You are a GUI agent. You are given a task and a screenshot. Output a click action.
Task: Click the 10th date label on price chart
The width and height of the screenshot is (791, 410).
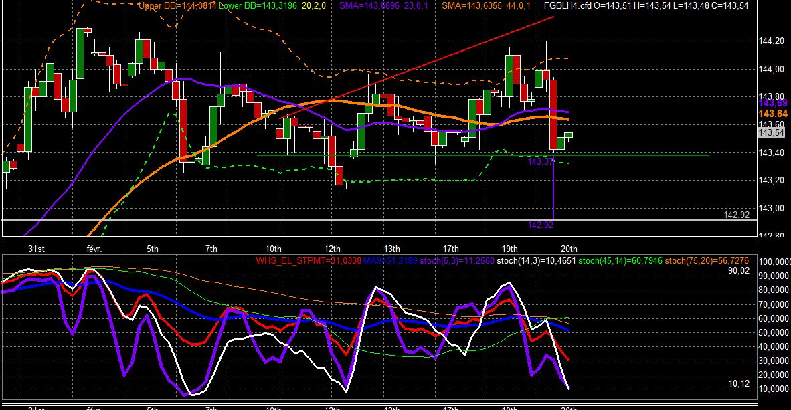(x=273, y=249)
